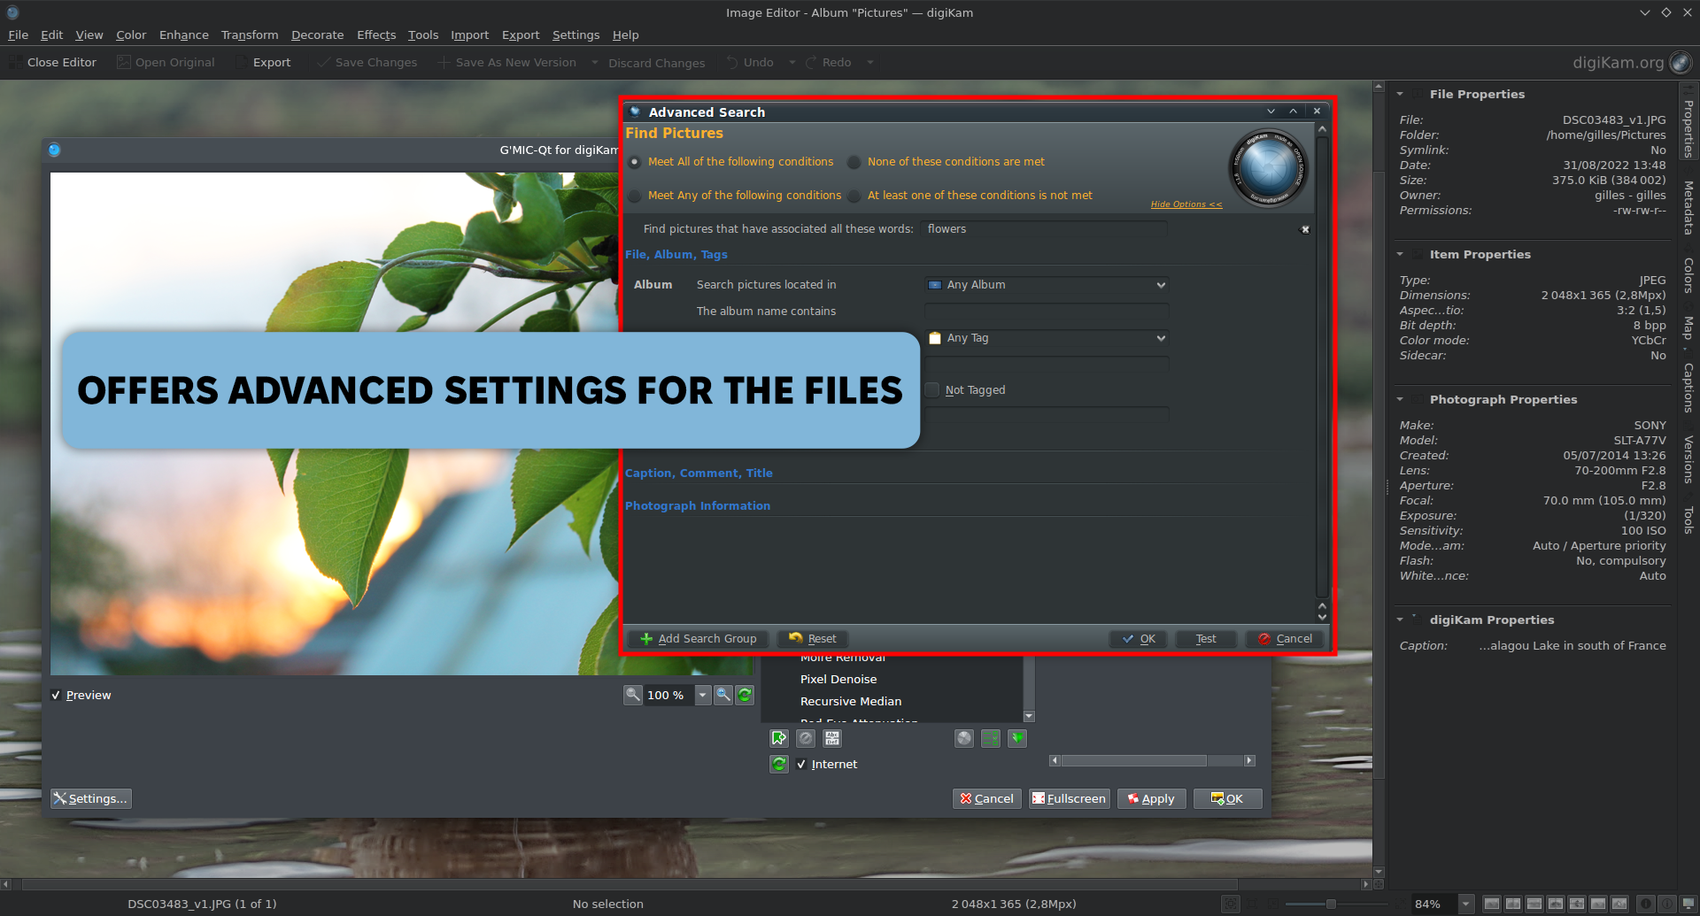Clear the search words with the x icon
The width and height of the screenshot is (1700, 916).
[1305, 229]
